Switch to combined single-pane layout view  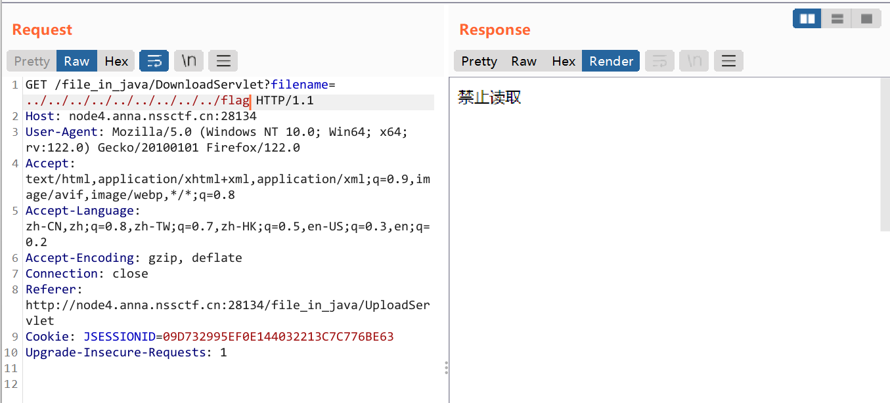866,19
